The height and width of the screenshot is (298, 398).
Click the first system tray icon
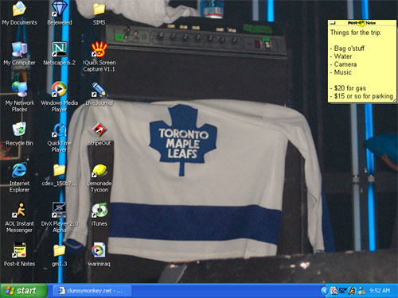point(334,291)
